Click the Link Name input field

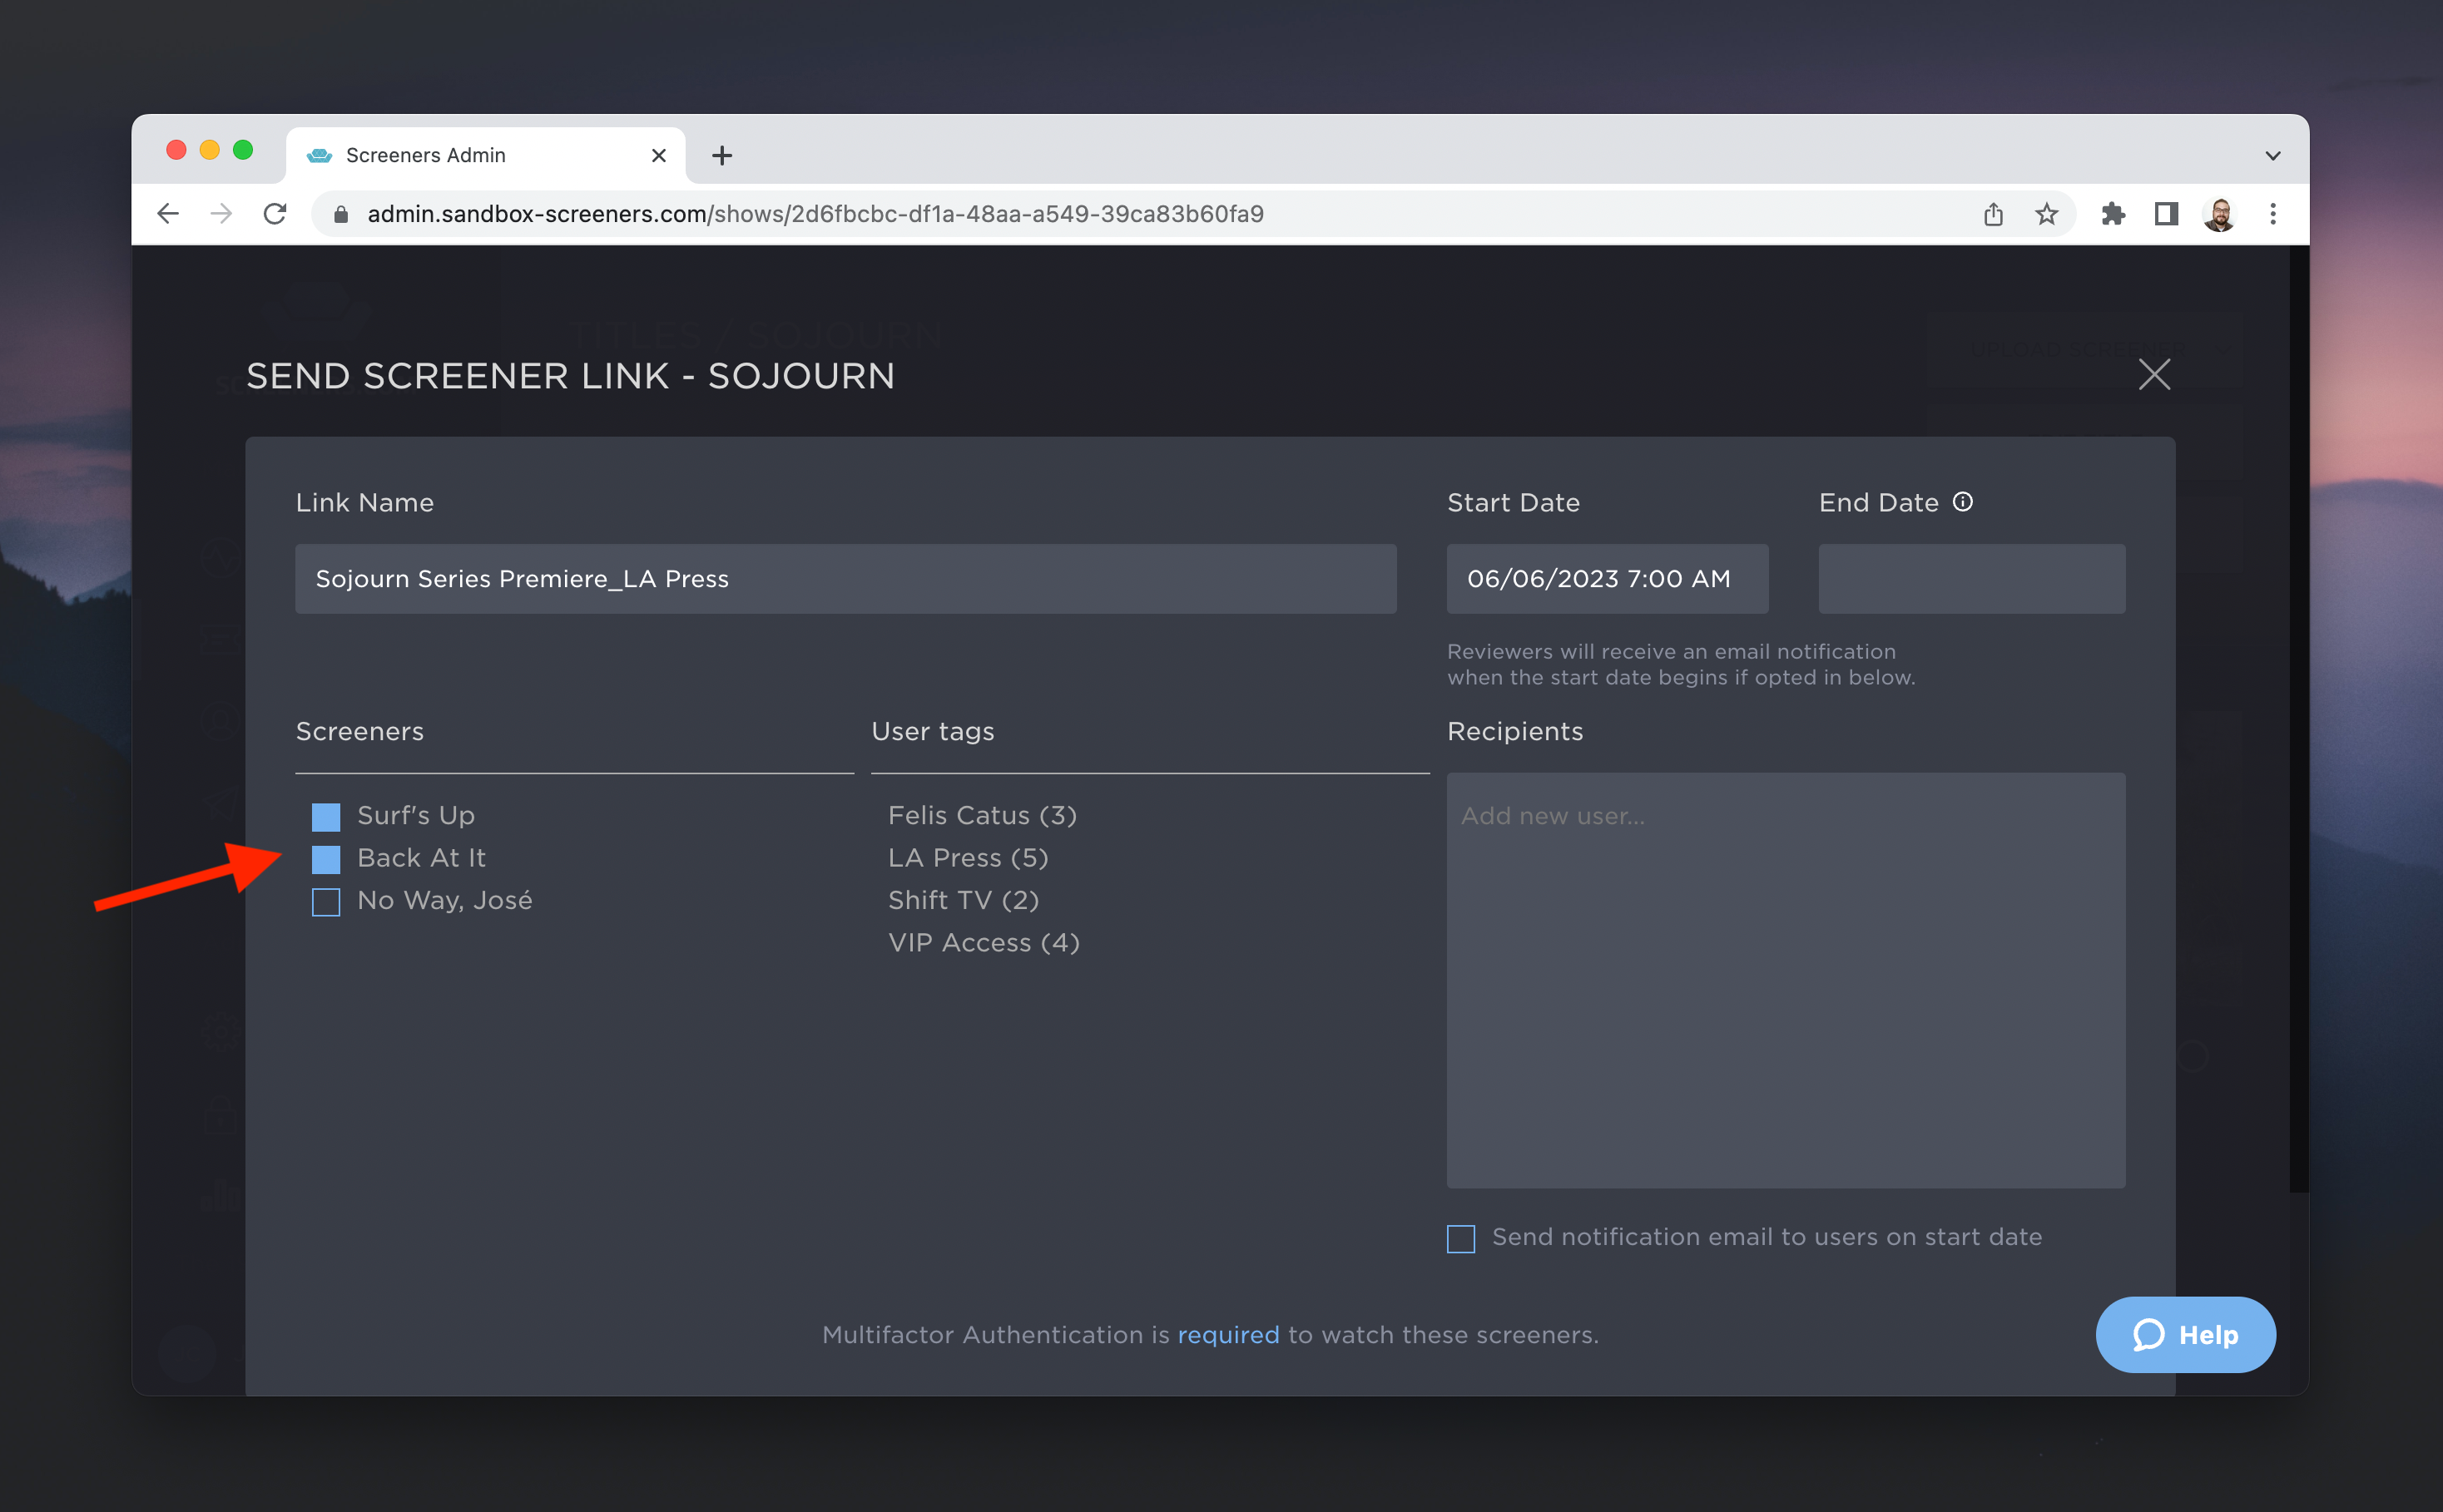(x=845, y=579)
